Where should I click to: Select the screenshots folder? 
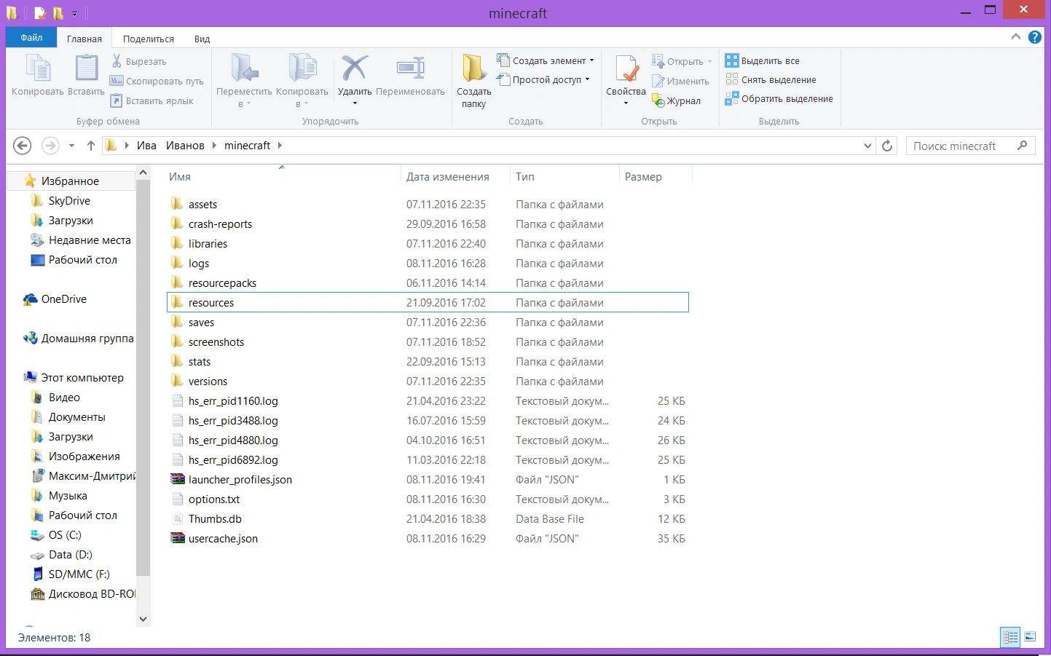pyautogui.click(x=428, y=342)
